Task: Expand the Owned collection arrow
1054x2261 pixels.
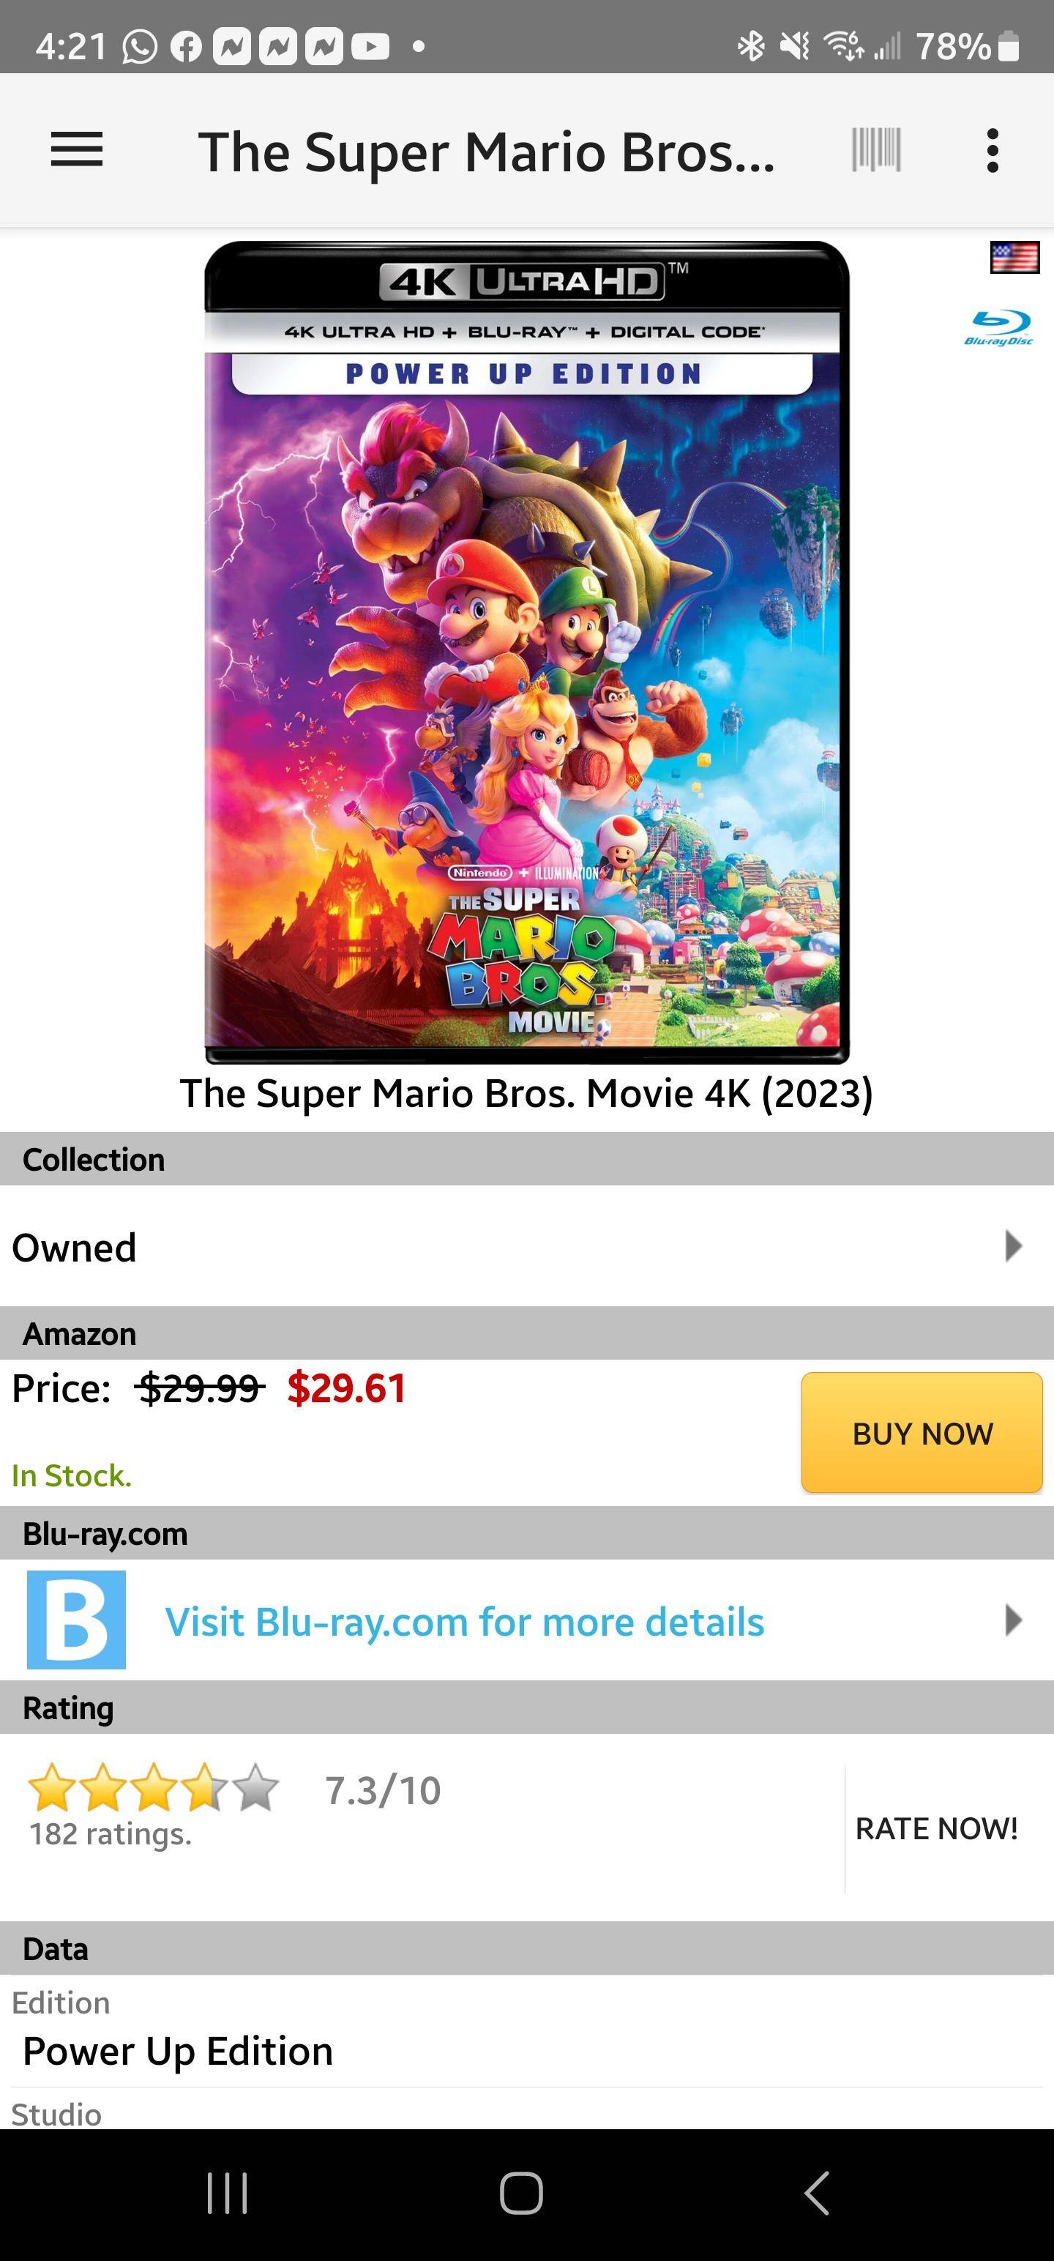Action: point(1013,1245)
